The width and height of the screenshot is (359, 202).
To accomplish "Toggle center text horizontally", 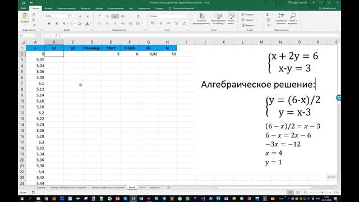I will tap(107, 24).
